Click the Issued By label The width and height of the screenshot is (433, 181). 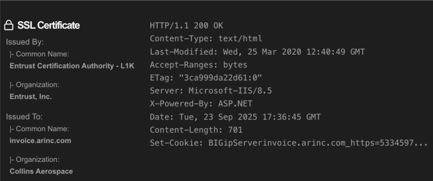[25, 42]
